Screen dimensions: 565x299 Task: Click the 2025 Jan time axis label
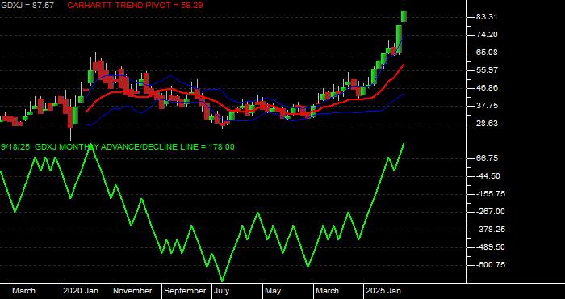tap(383, 291)
